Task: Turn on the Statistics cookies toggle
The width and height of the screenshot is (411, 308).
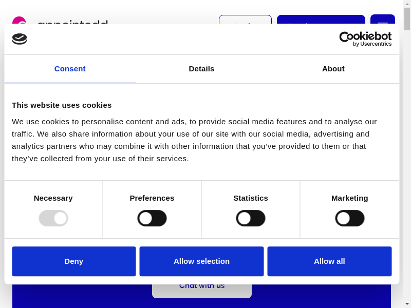Action: click(251, 218)
